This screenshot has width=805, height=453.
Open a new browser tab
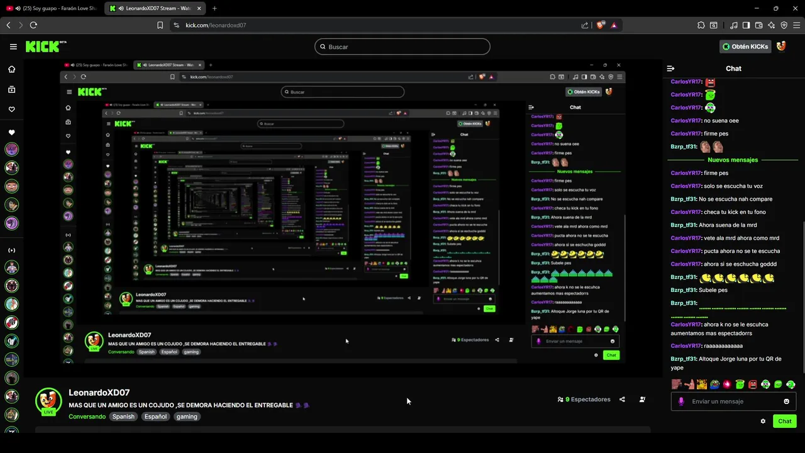pyautogui.click(x=214, y=8)
